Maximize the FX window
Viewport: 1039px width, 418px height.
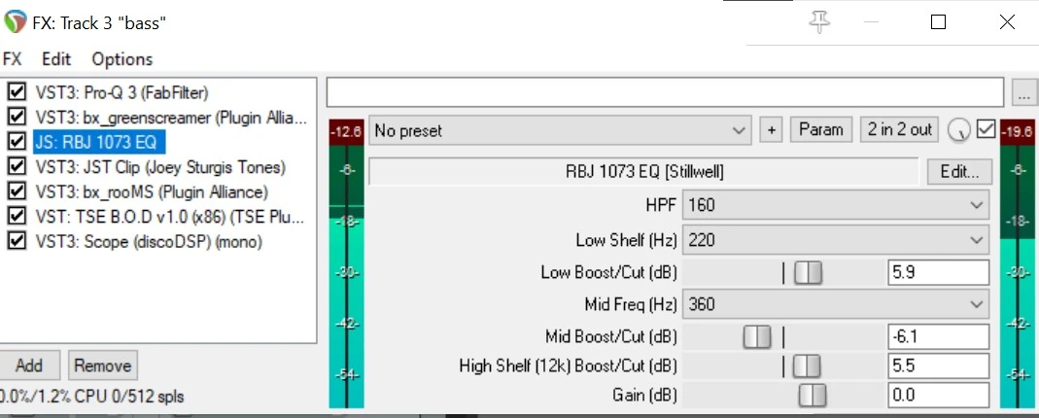click(x=938, y=22)
